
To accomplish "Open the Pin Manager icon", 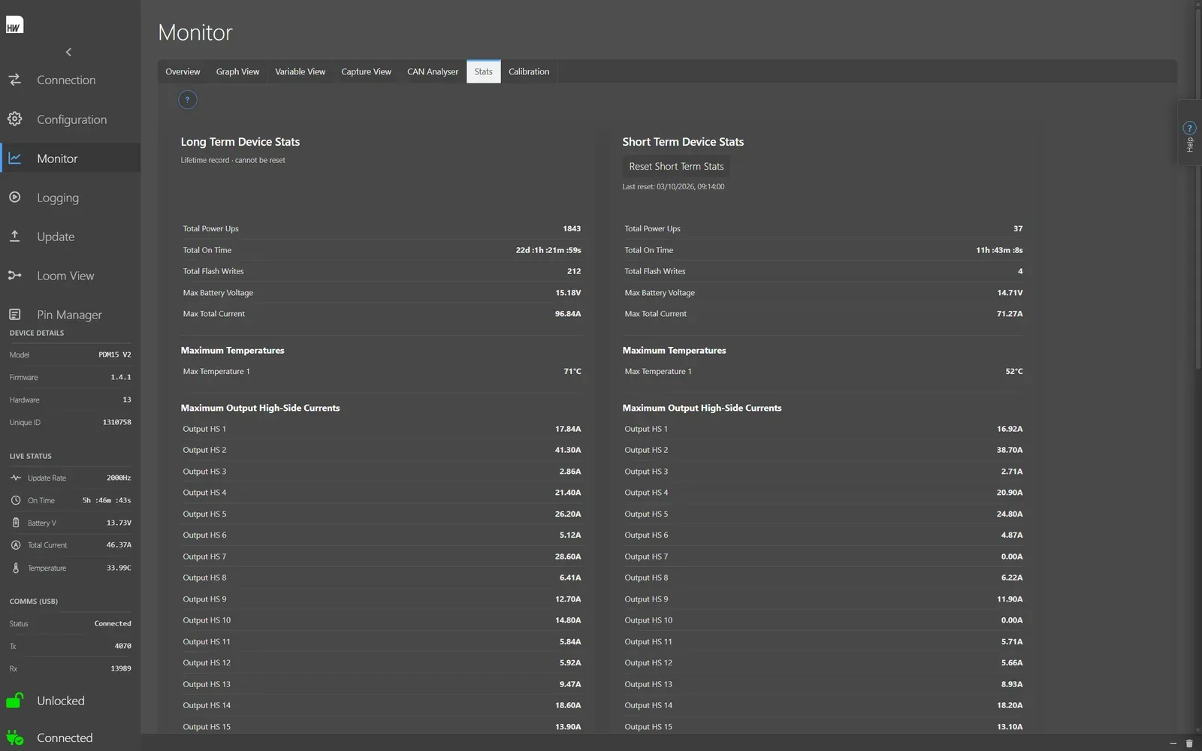I will point(15,314).
